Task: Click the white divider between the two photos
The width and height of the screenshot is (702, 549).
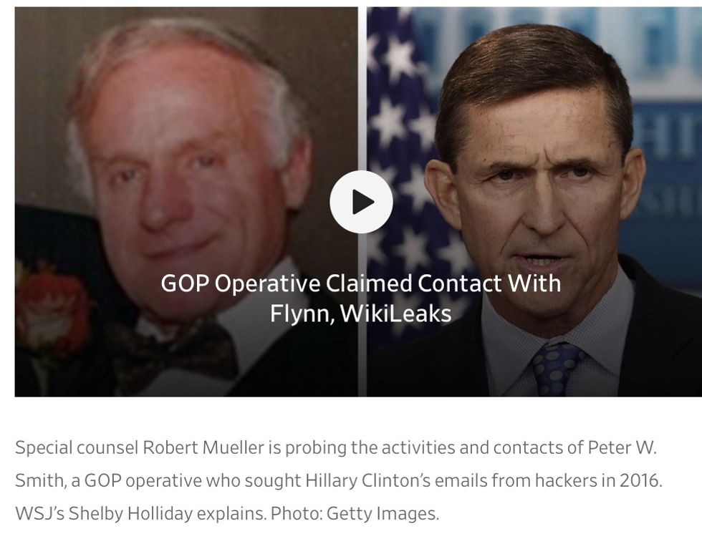Action: click(362, 201)
